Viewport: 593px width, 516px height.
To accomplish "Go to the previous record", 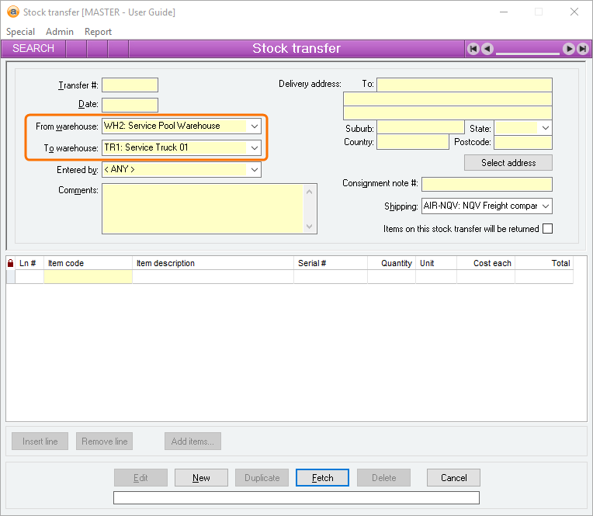I will coord(487,49).
